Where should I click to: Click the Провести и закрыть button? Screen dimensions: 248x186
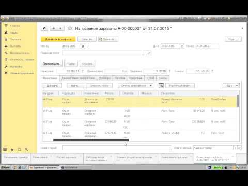pyautogui.click(x=58, y=39)
